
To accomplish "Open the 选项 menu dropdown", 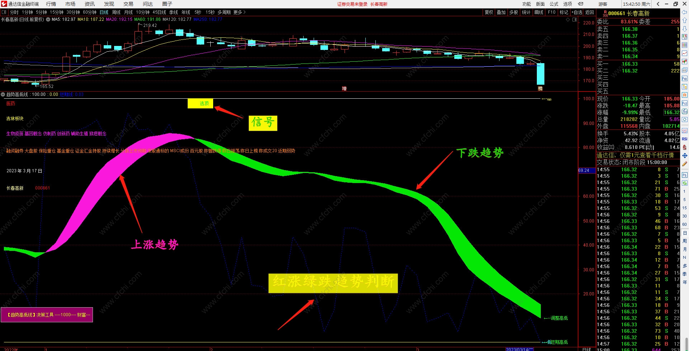I will click(x=568, y=4).
